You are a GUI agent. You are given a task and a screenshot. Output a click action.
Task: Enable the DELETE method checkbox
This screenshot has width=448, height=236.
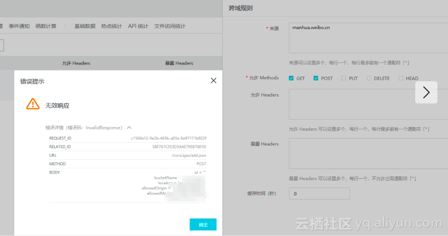[369, 78]
